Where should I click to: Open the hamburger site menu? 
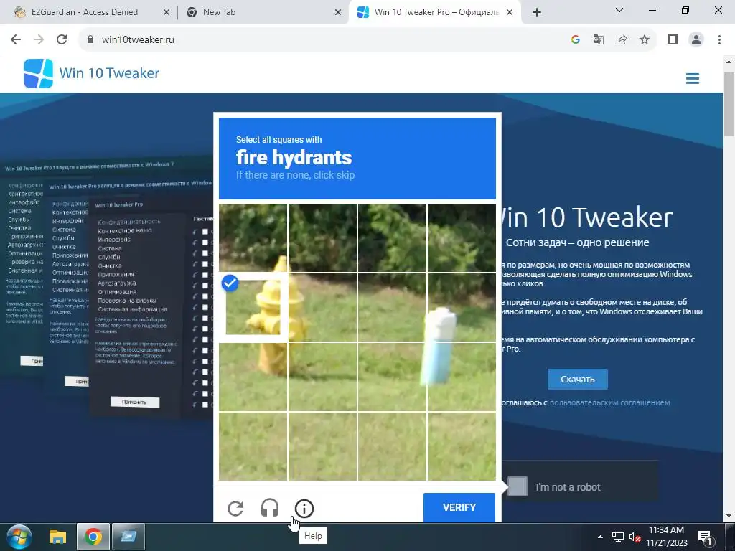coord(693,78)
